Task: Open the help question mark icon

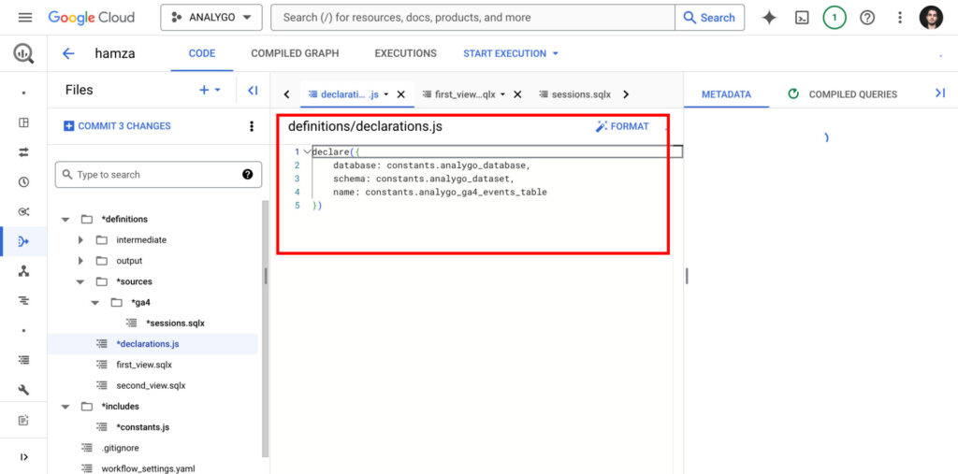Action: (x=867, y=18)
